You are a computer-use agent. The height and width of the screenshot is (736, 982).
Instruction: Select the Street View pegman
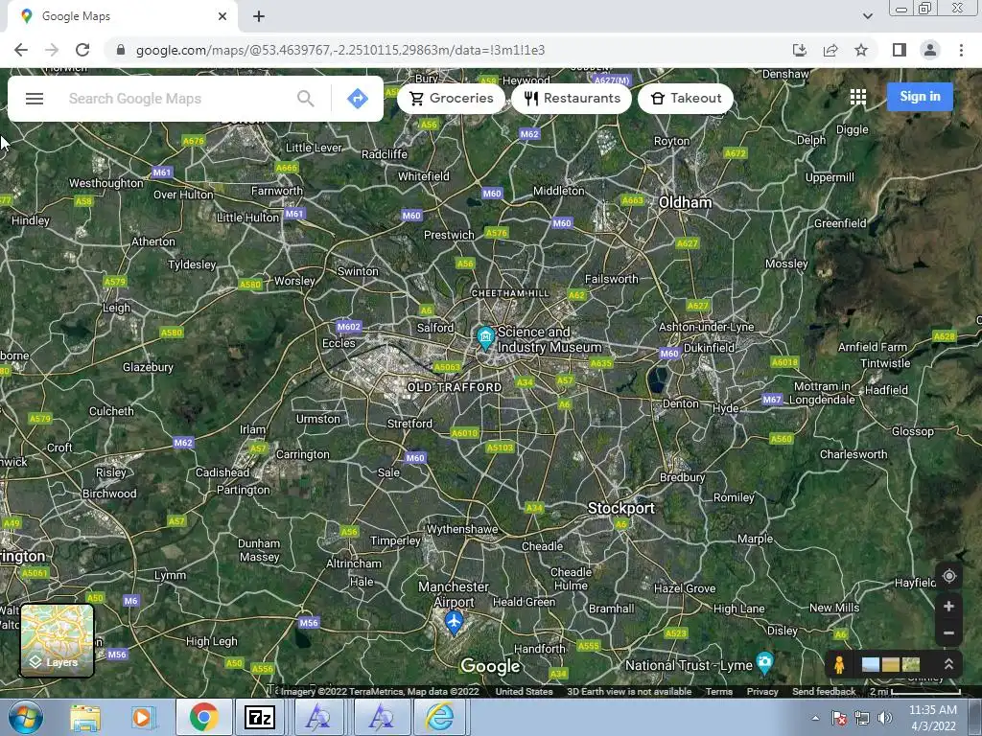coord(839,664)
